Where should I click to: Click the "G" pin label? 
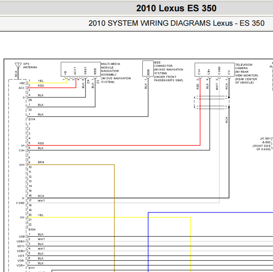coord(24,97)
